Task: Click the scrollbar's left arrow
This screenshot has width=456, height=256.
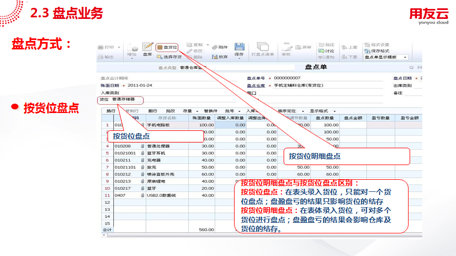Action: tap(104, 235)
